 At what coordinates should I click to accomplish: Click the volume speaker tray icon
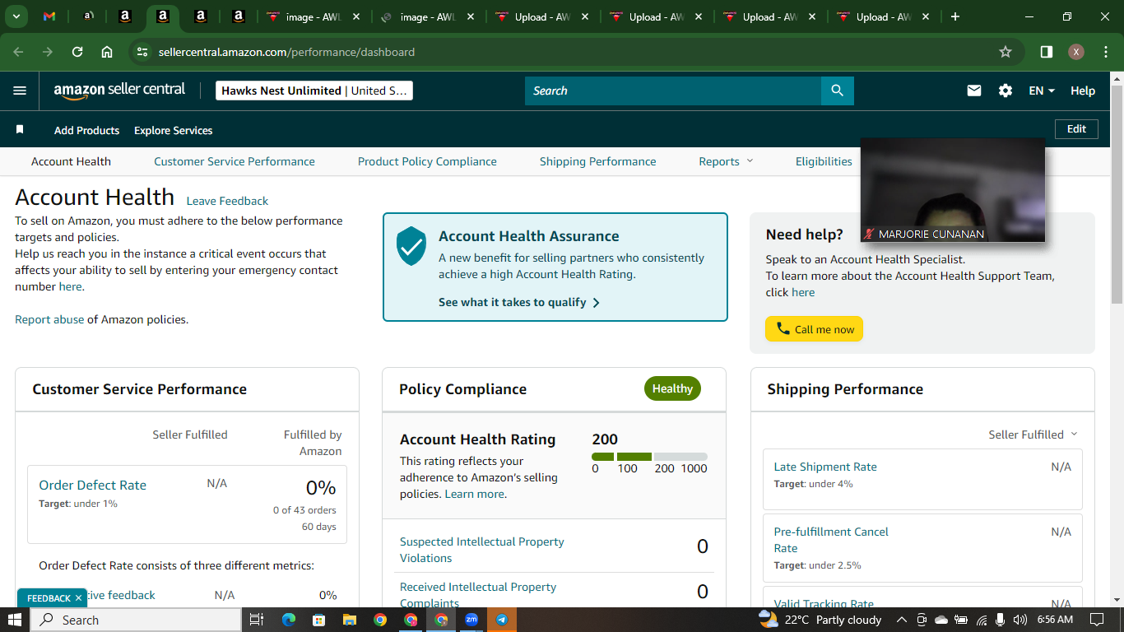click(1020, 620)
